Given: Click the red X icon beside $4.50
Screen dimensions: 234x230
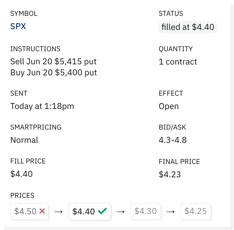Looking at the screenshot, I should click(42, 211).
